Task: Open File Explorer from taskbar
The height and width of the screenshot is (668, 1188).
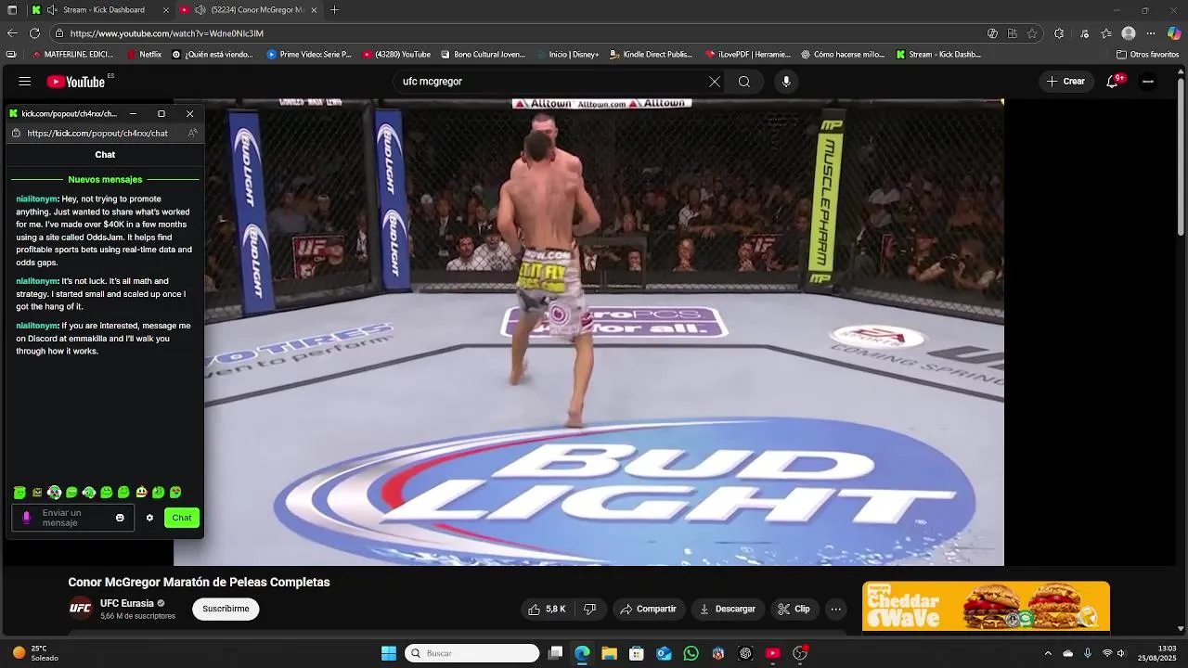Action: (x=609, y=653)
